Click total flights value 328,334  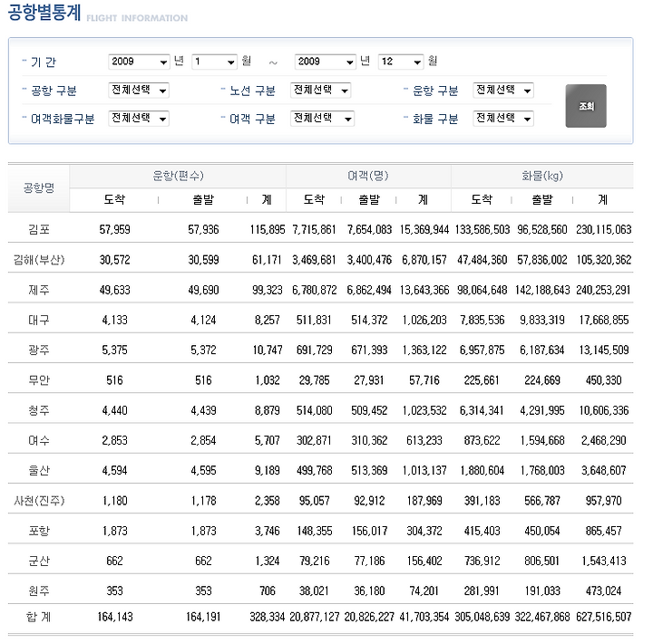point(268,618)
